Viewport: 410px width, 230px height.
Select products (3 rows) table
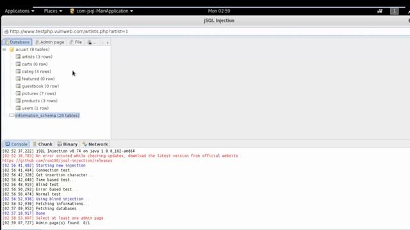click(40, 101)
